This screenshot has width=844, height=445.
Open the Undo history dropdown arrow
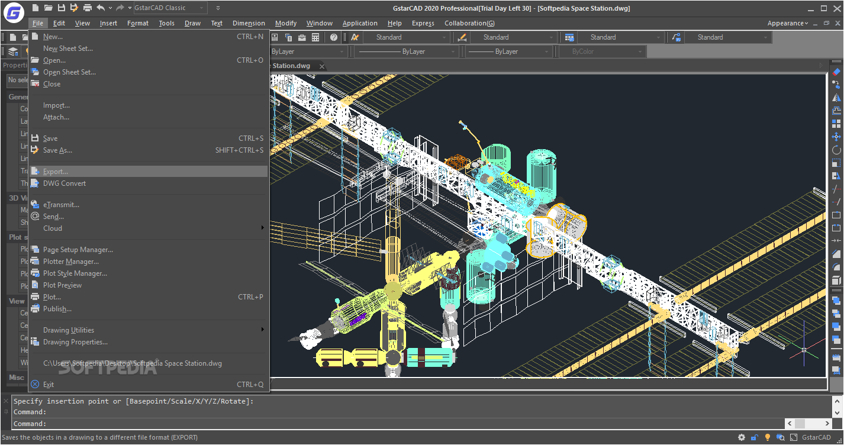[x=110, y=8]
